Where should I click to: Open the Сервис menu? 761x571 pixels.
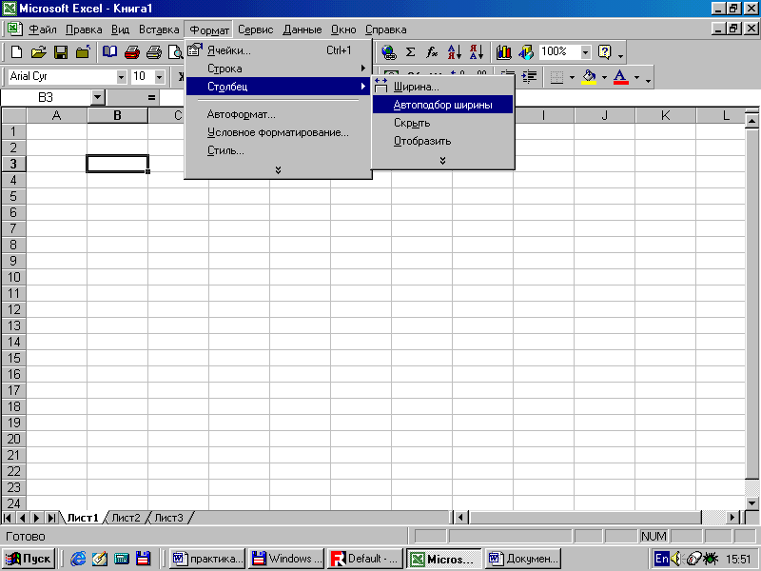point(255,30)
